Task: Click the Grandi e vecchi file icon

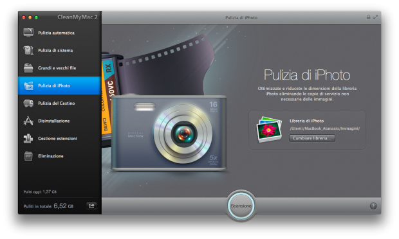Action: [28, 68]
